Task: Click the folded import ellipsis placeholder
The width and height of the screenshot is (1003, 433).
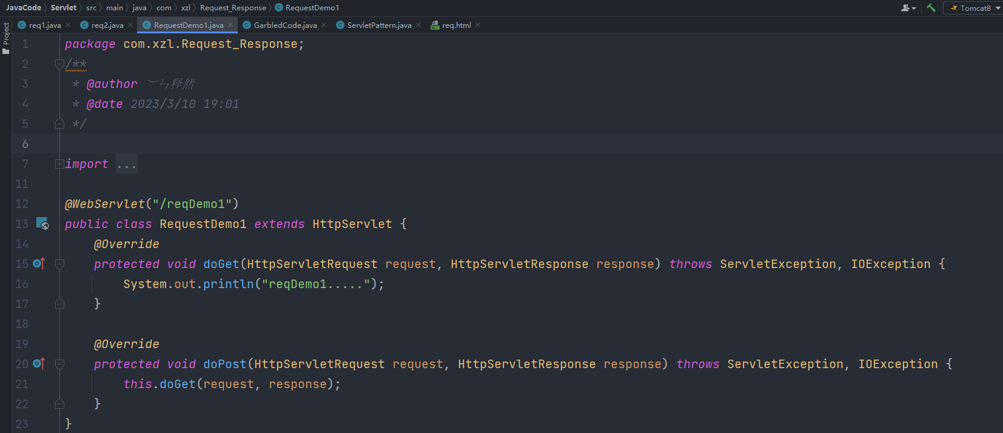Action: coord(127,164)
